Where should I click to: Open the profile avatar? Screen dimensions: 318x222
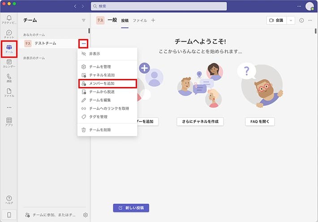309,6
